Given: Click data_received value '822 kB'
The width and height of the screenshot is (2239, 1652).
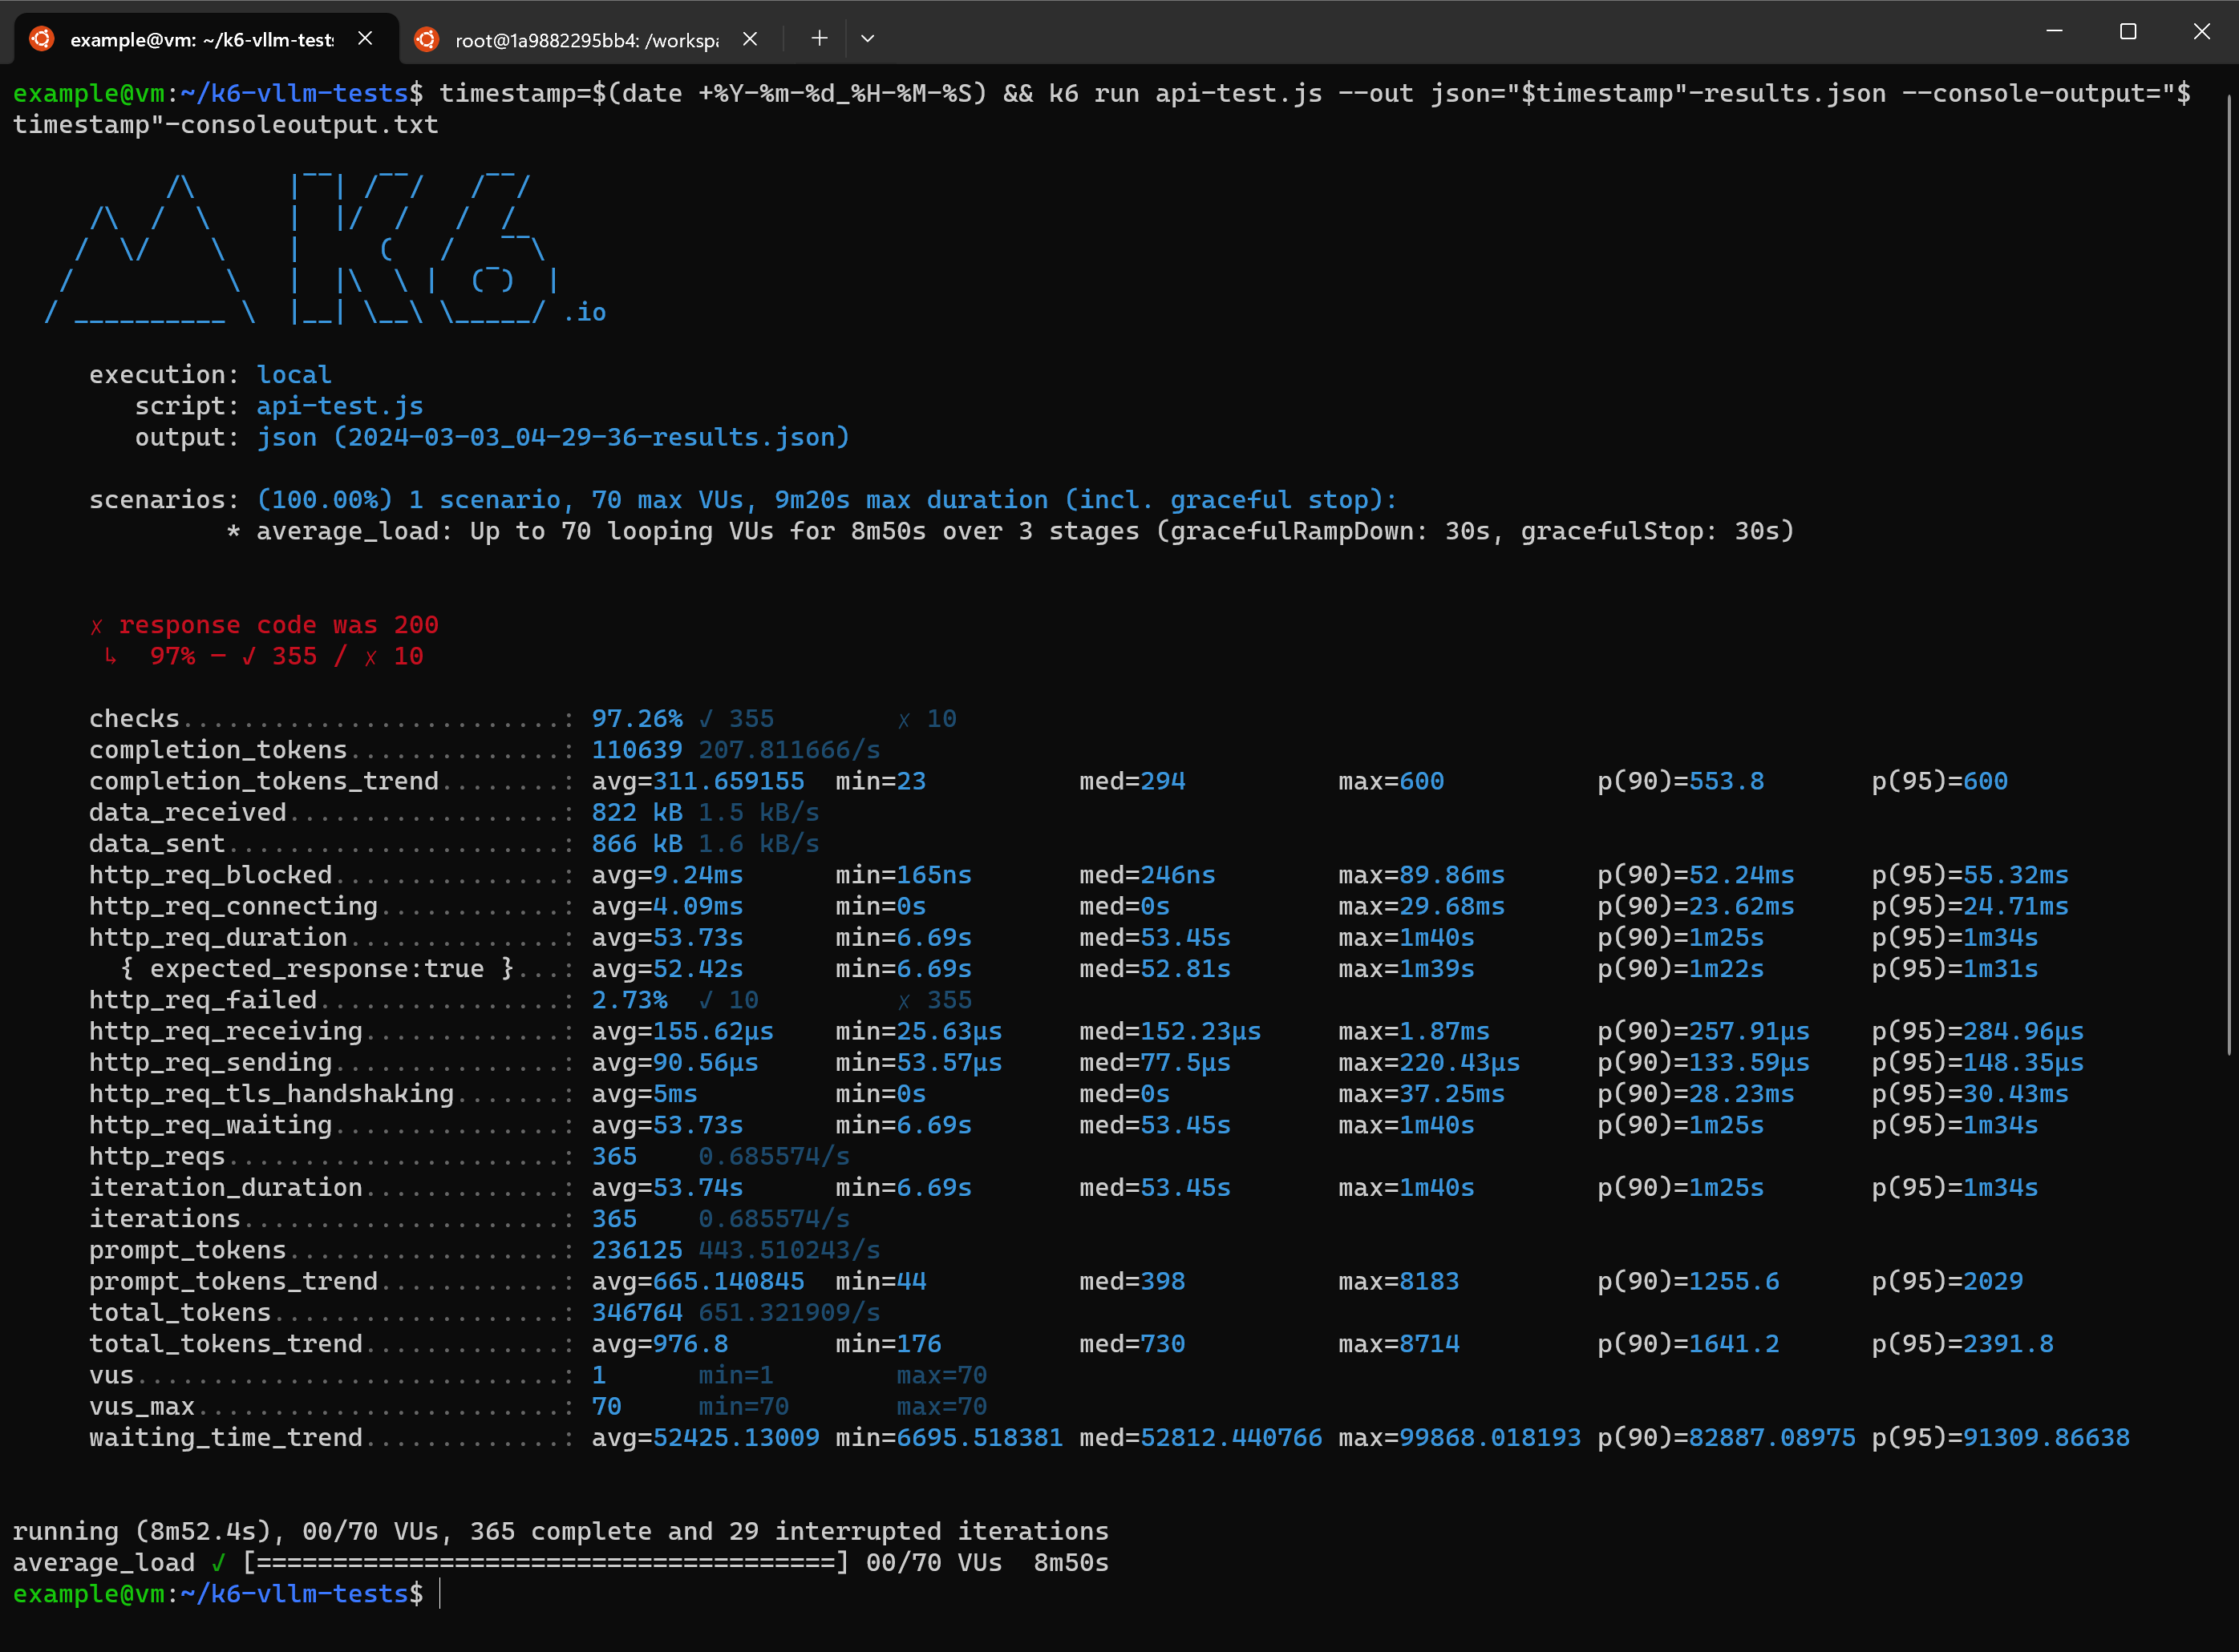Looking at the screenshot, I should 638,812.
